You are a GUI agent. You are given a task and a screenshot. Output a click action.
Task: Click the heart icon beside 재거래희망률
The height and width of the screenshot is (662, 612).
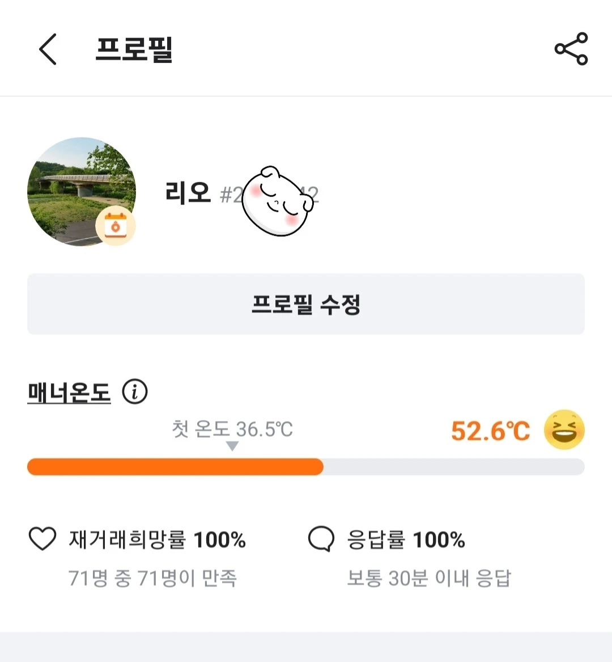[42, 539]
